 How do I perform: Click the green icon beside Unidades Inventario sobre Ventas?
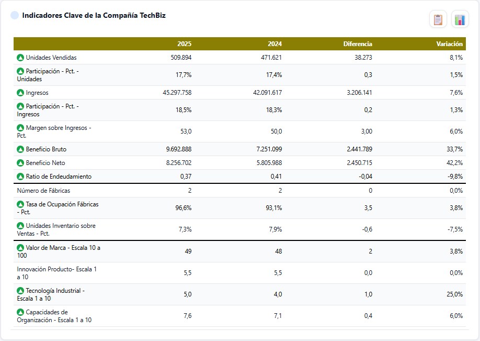[x=20, y=226]
